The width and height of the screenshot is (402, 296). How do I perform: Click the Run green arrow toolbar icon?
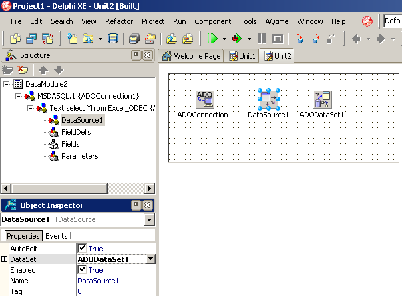212,39
